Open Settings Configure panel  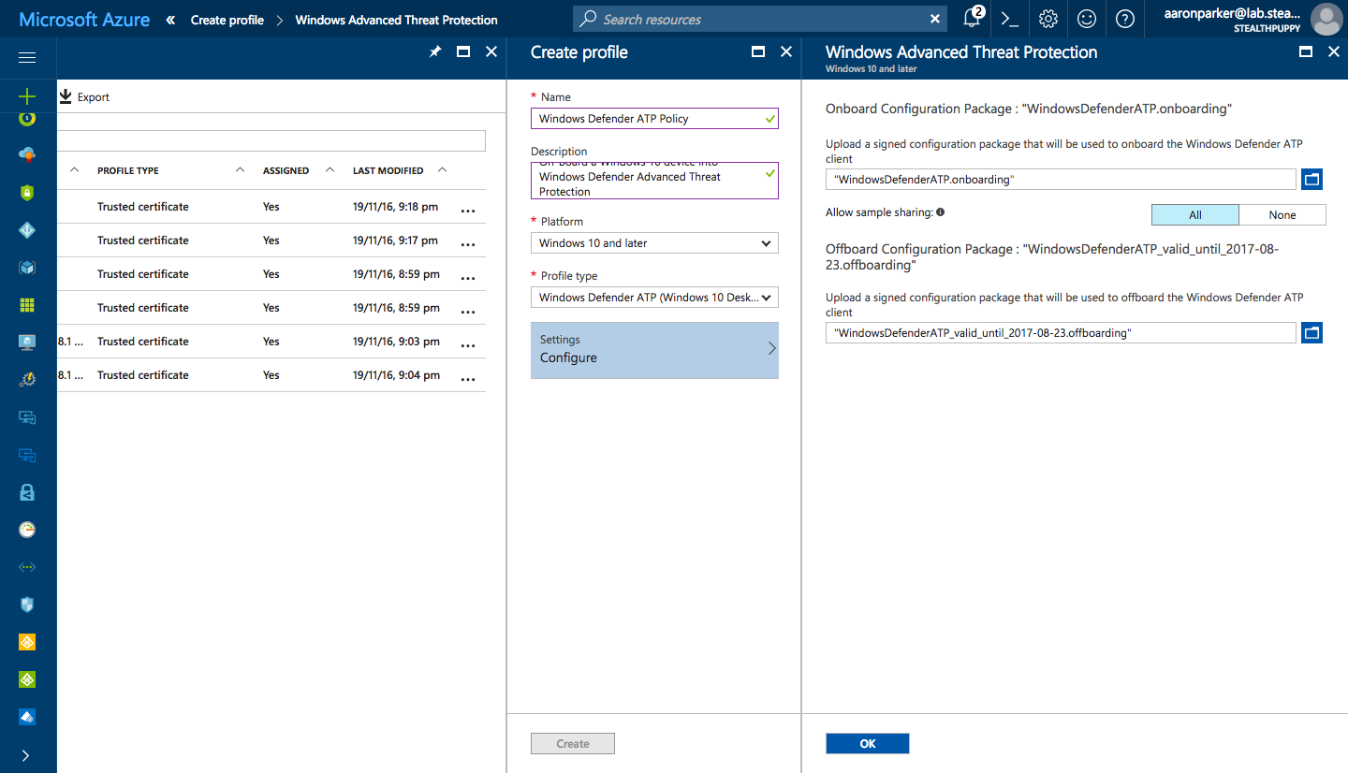[654, 350]
